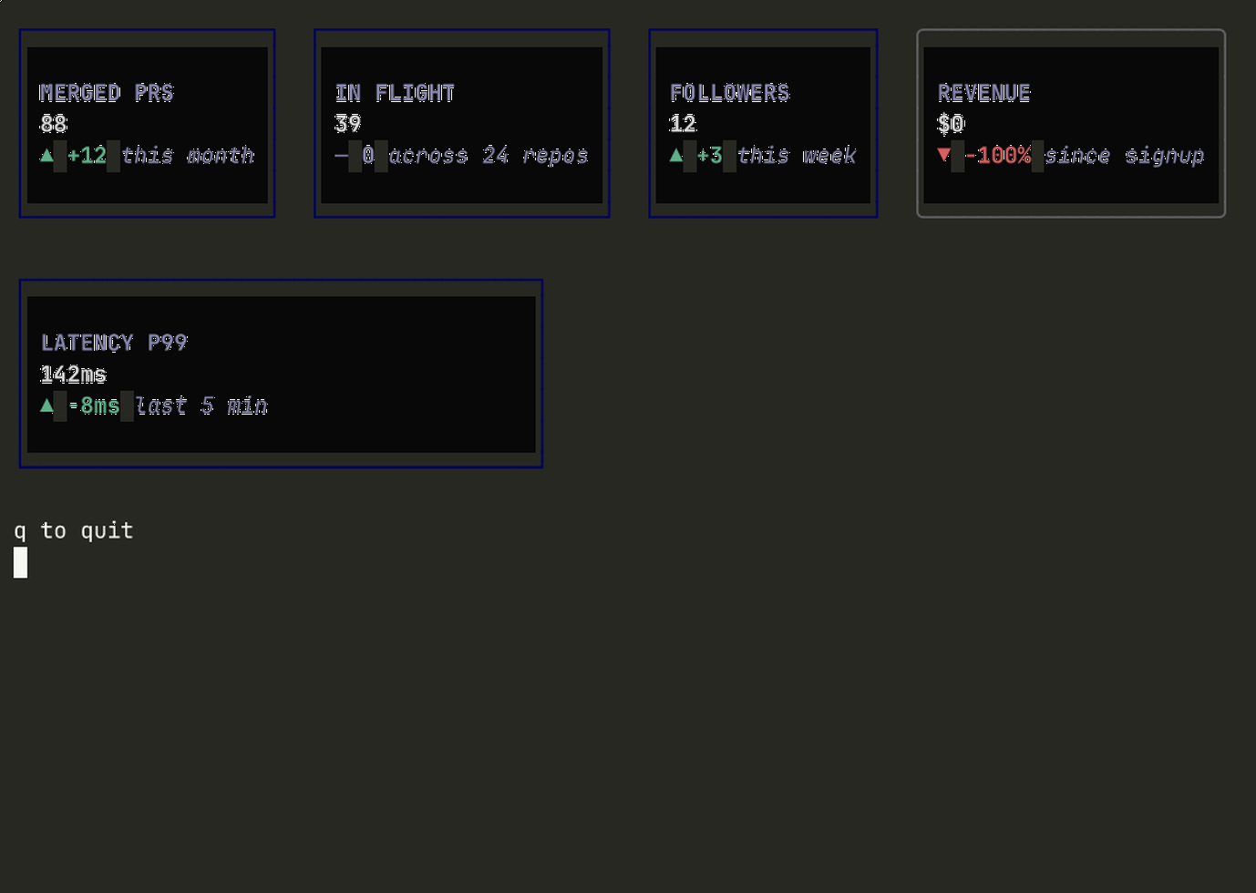This screenshot has height=893, width=1256.
Task: Click the 'across 24 repos' caption
Action: pos(489,156)
